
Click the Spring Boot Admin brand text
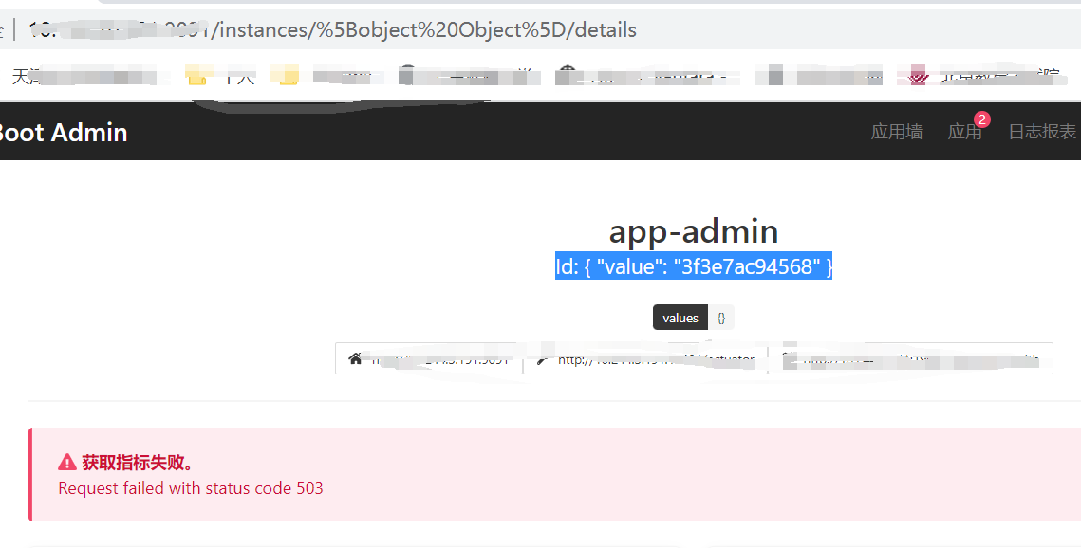pos(64,133)
